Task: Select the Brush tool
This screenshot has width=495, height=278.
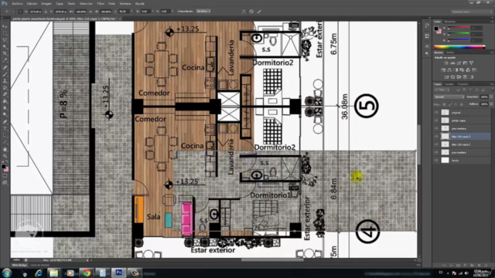Action: pos(5,74)
